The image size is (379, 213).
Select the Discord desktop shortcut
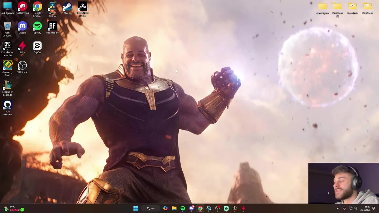tap(23, 28)
